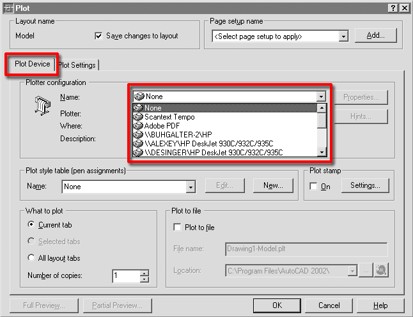Click the printer icon next to \\BUHGALTER-2\HP
413x317 pixels.
click(x=138, y=135)
